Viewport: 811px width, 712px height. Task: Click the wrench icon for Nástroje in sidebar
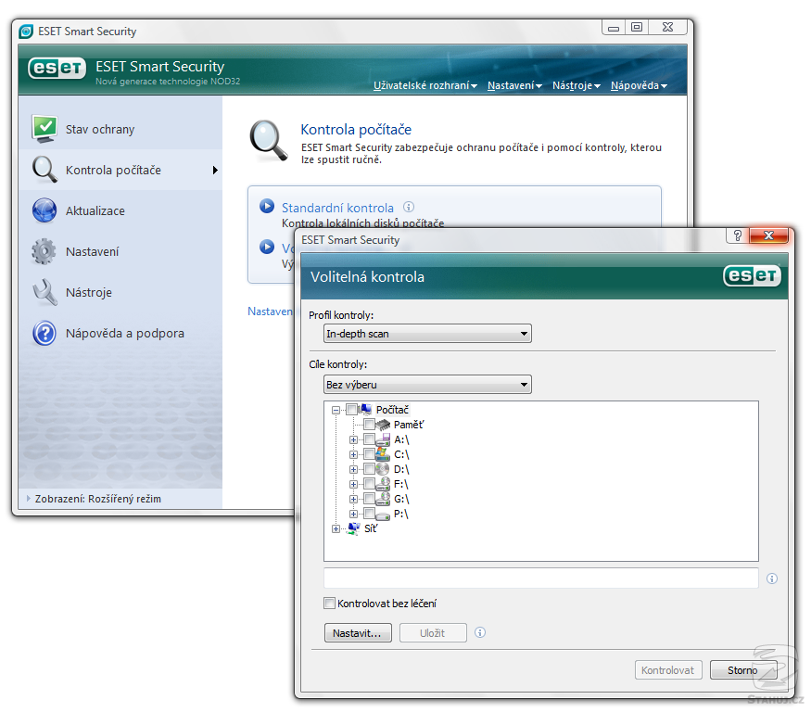(44, 292)
